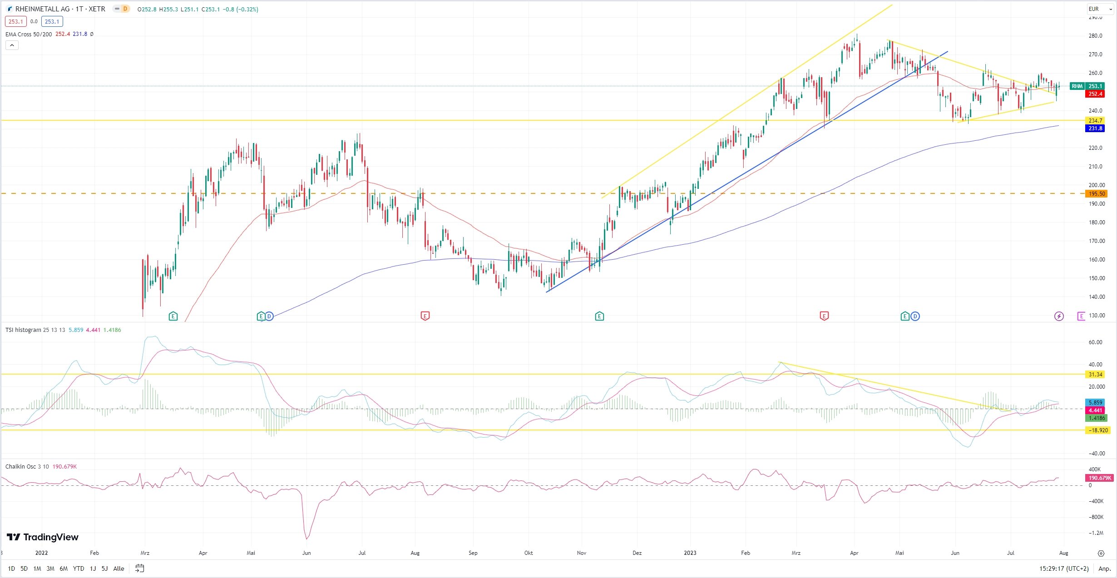Viewport: 1117px width, 578px height.
Task: Click the red 253.1 sell price button
Action: click(x=15, y=21)
